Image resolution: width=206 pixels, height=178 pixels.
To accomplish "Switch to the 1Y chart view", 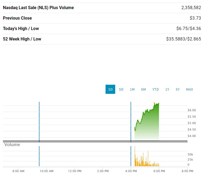I will point(167,89).
